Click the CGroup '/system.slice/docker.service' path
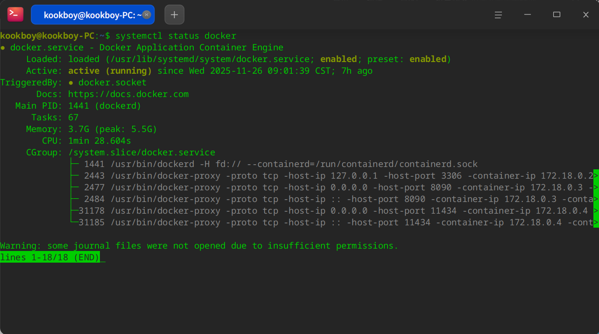Image resolution: width=599 pixels, height=334 pixels. point(141,153)
